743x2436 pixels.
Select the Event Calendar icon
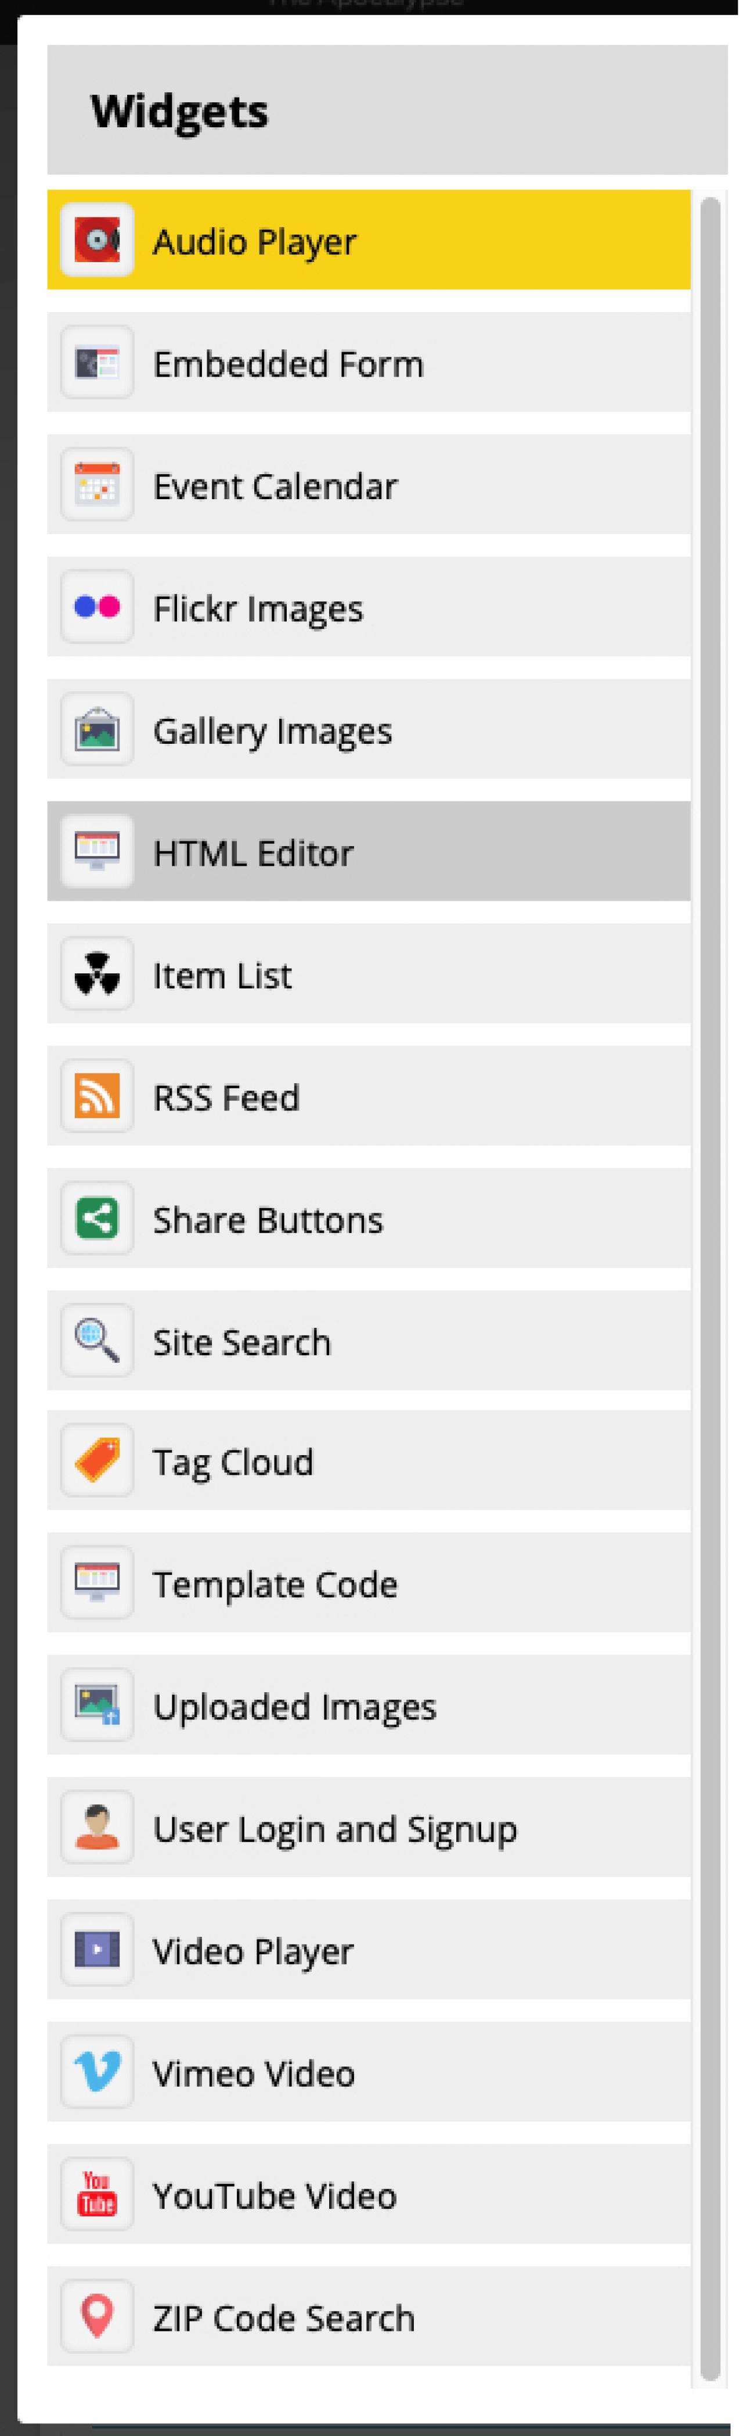96,485
